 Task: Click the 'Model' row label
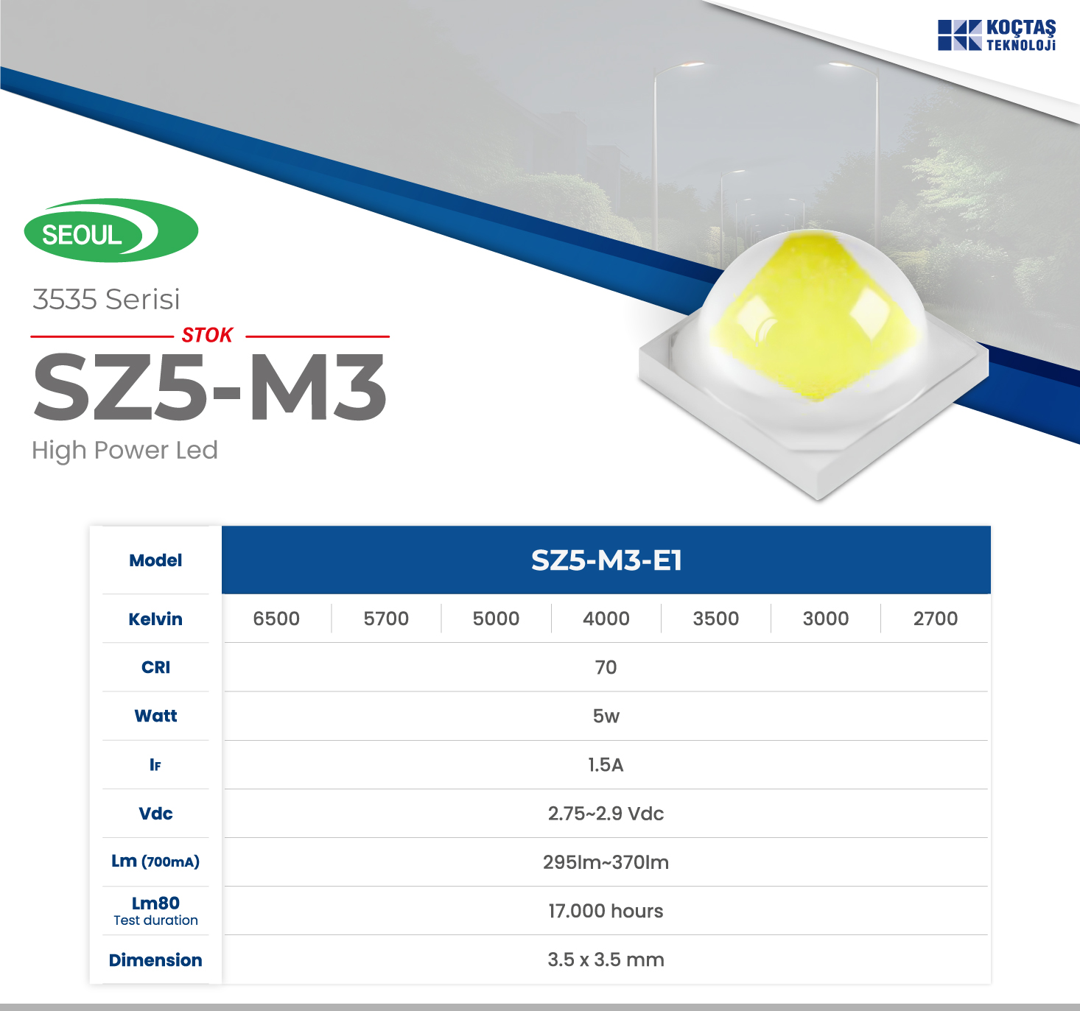click(x=155, y=560)
